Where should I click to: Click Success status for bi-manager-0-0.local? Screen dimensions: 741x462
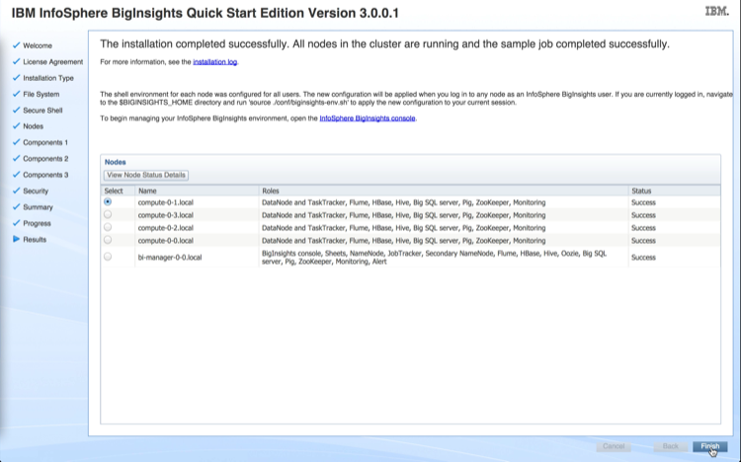[643, 258]
